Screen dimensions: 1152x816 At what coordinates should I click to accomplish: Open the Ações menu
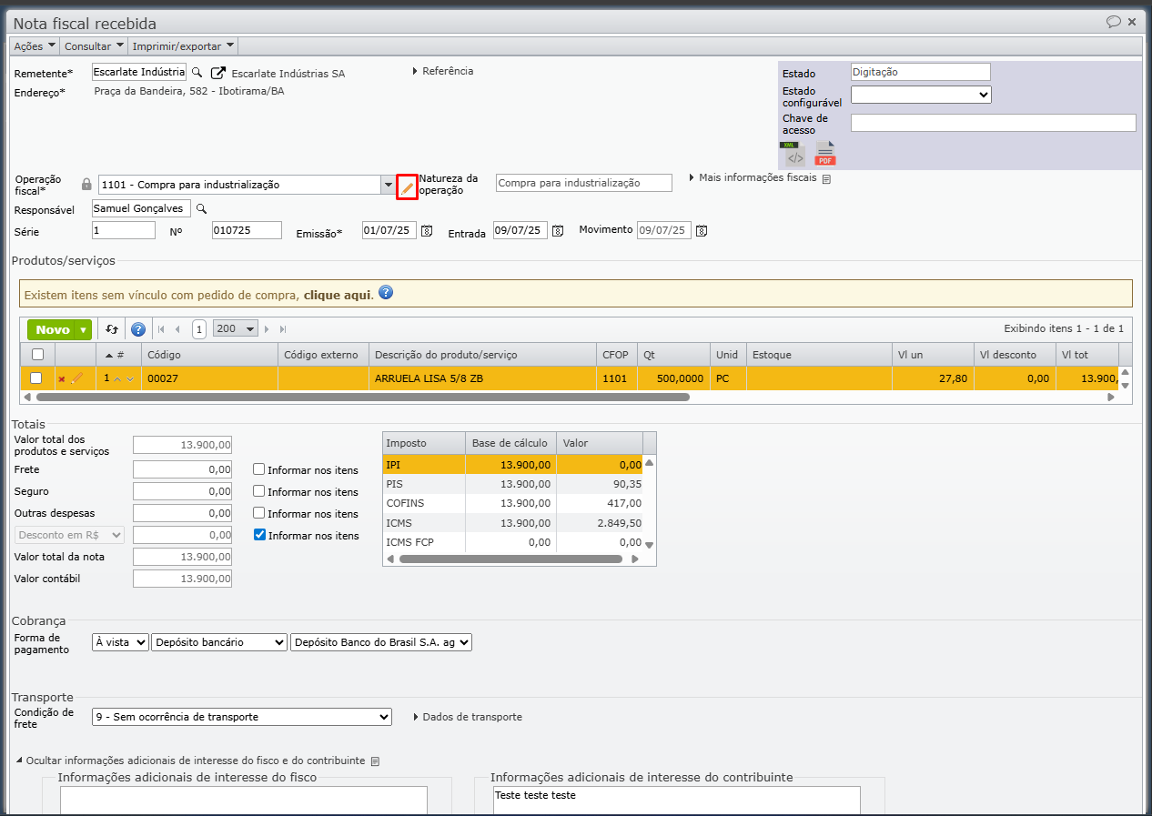click(35, 45)
